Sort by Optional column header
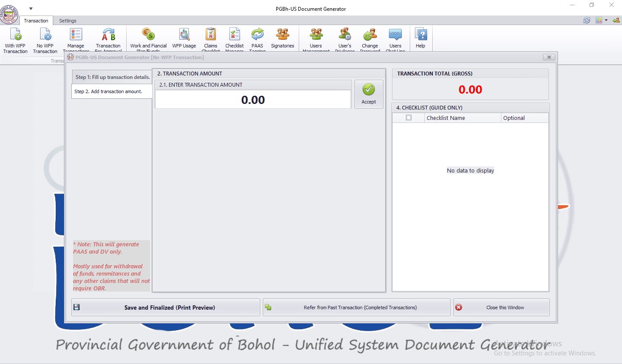 coord(525,118)
